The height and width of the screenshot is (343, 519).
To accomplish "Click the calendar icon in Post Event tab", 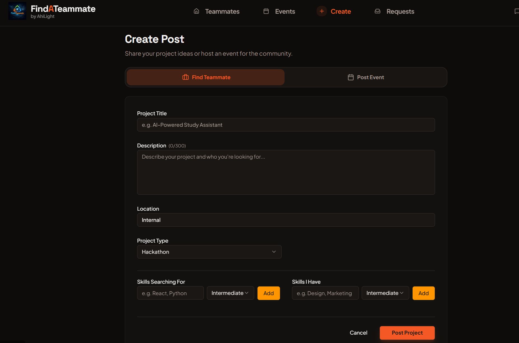I will [351, 77].
